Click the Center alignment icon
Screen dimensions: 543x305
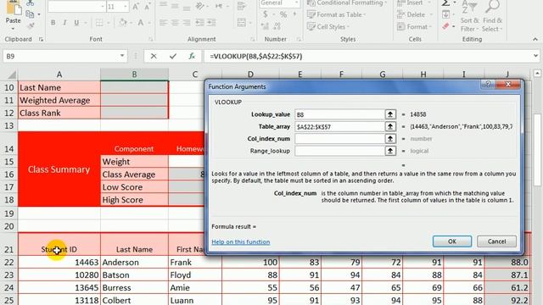click(x=175, y=23)
